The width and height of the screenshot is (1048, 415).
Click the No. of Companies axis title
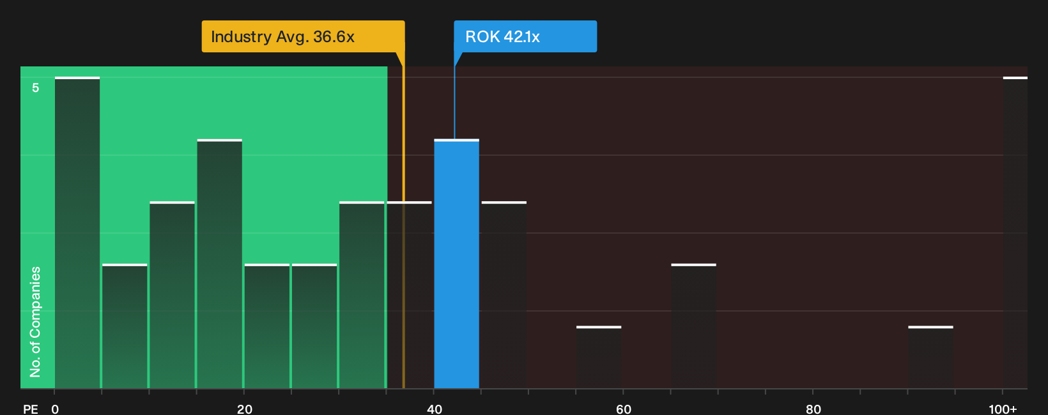[35, 321]
